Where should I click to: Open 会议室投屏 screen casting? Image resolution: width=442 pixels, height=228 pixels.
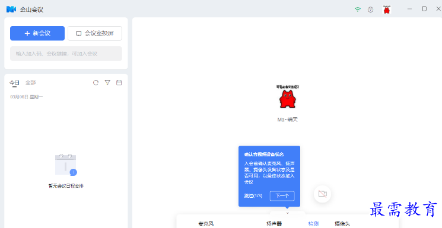point(95,33)
